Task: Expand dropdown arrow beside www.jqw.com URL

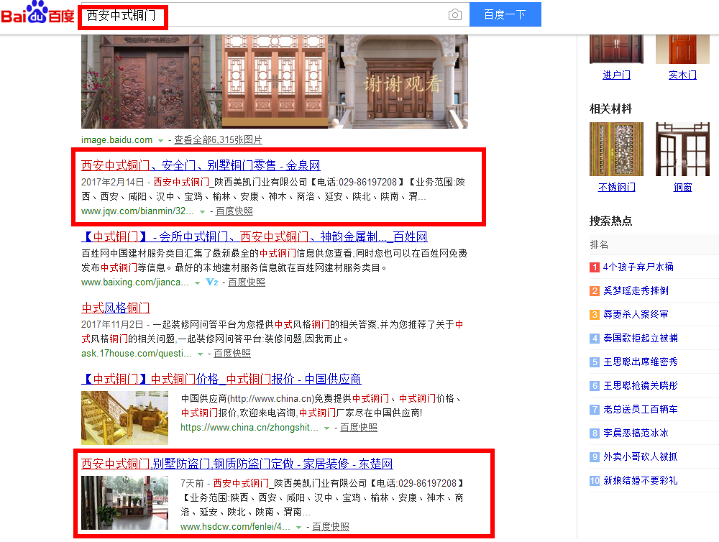Action: pos(202,212)
